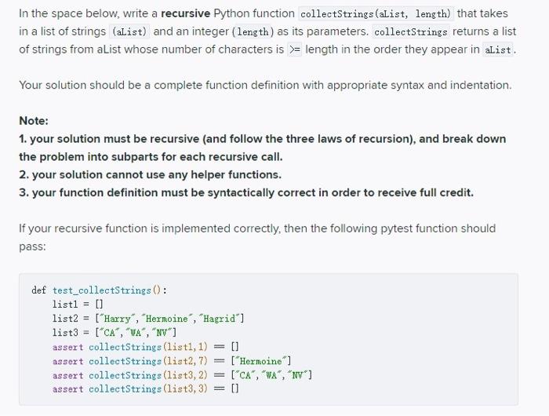Click the bold 'Note:' heading

pyautogui.click(x=34, y=121)
